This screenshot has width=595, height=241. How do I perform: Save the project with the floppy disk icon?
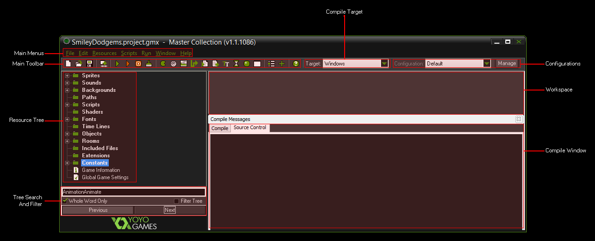89,64
